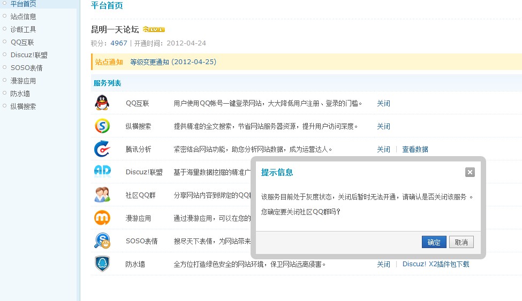Click 关闭 link for 纵横搜索 service
Viewport: 522px width, 301px height.
point(383,126)
